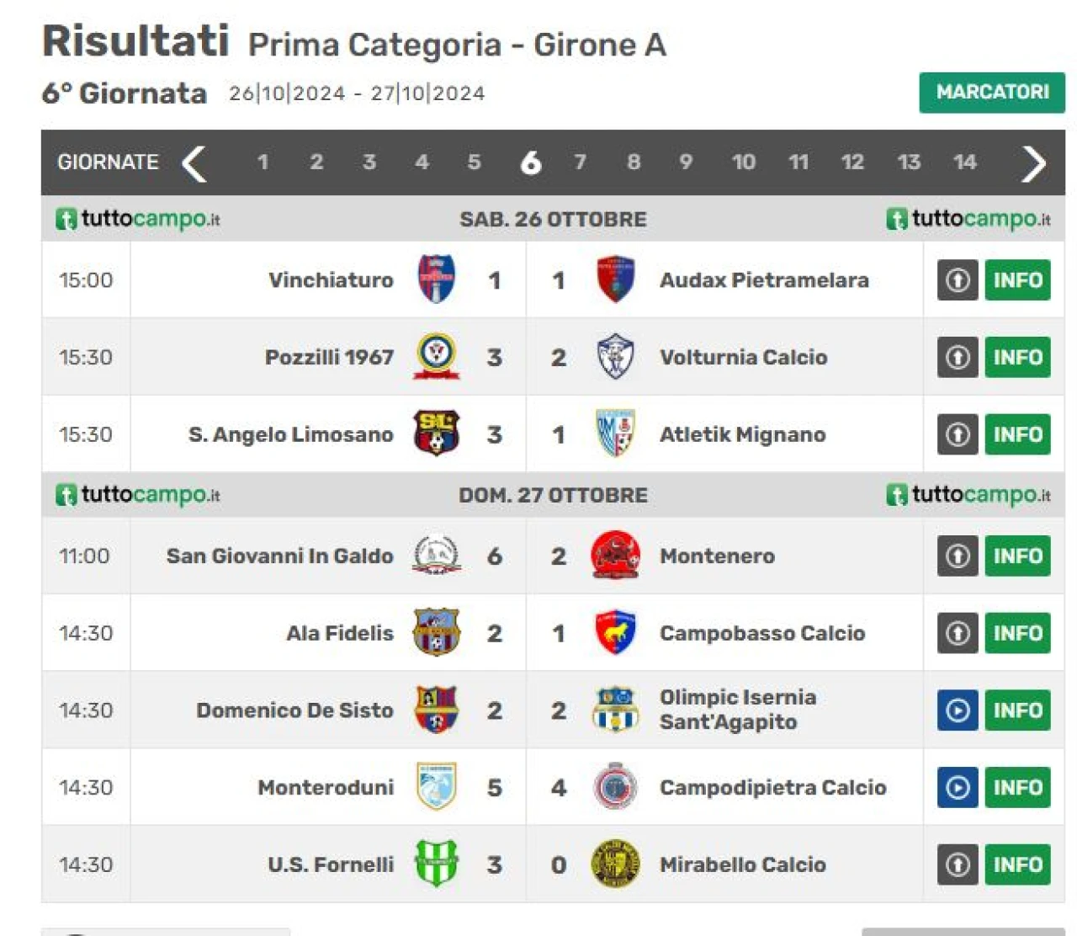This screenshot has height=936, width=1077.
Task: Play video for Monteroduni vs Campodipietra match
Action: click(958, 788)
